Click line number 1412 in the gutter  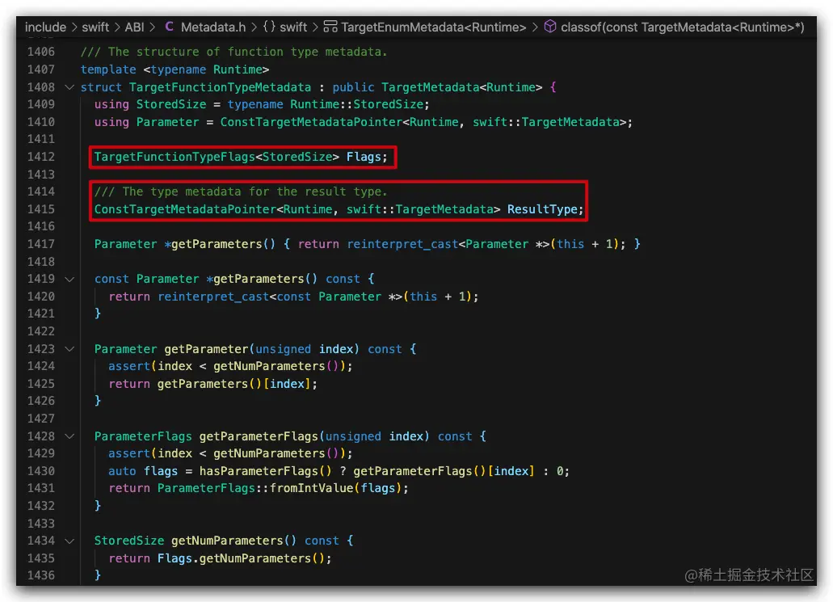click(41, 157)
